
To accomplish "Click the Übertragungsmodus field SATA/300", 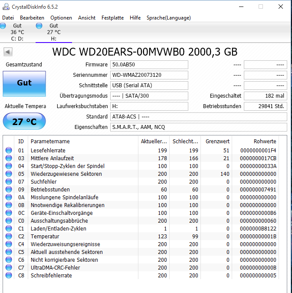I will [149, 96].
